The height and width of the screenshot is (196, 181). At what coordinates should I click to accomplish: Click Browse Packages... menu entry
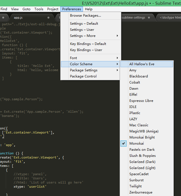(x=86, y=16)
